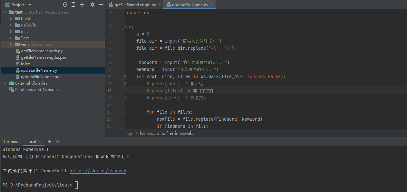
Task: Open the Project view dropdown
Action: coord(30,5)
